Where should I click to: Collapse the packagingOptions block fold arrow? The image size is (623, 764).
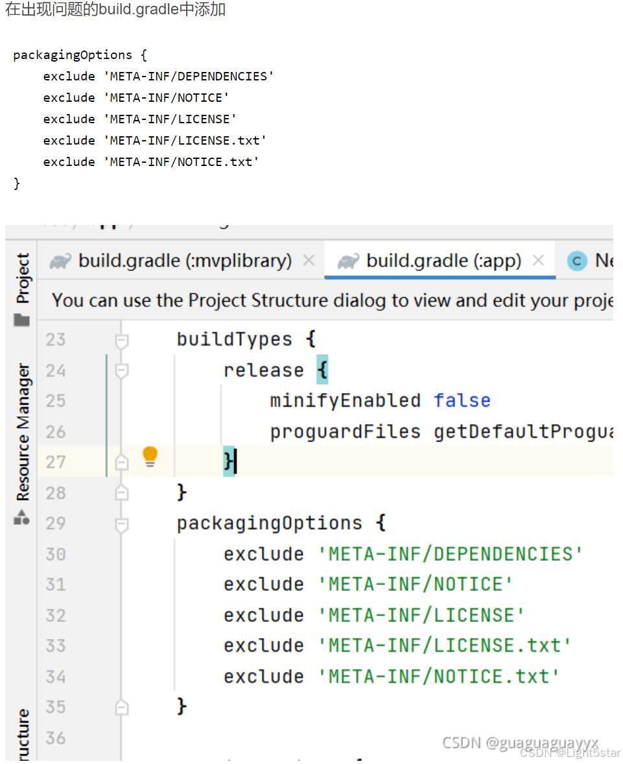point(121,523)
